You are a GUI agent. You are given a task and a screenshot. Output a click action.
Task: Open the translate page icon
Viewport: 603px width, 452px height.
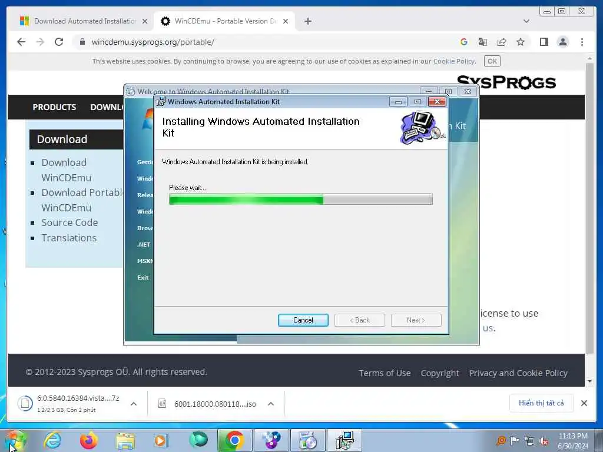click(483, 42)
